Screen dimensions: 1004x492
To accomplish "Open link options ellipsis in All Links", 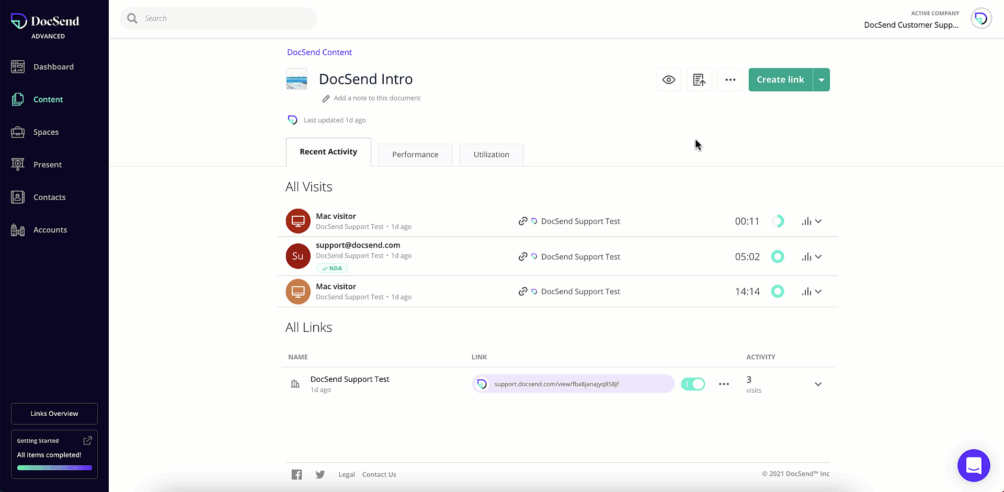I will (x=724, y=384).
